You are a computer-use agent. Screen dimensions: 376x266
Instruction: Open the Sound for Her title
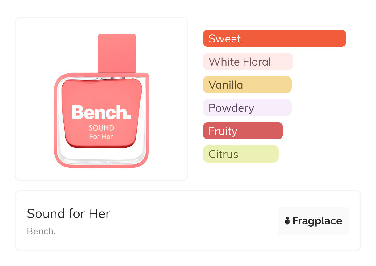[x=69, y=214]
